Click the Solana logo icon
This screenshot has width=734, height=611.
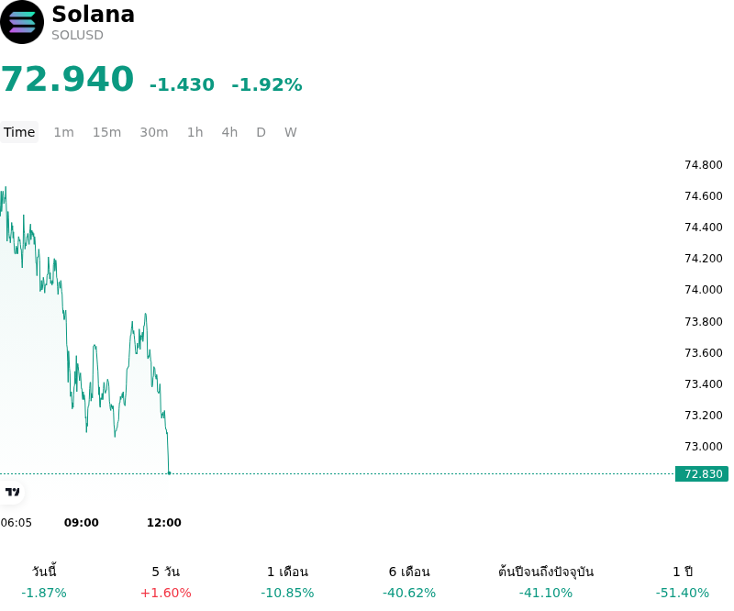click(21, 22)
